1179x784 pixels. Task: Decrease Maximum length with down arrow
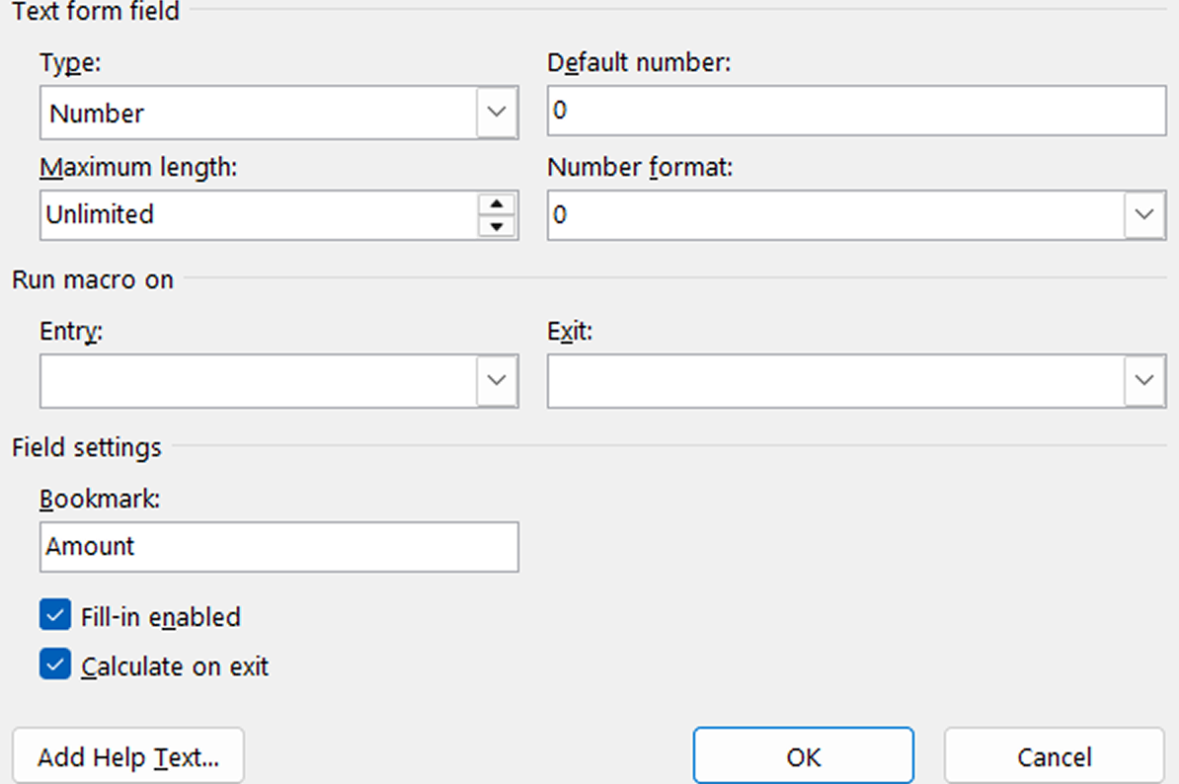498,226
